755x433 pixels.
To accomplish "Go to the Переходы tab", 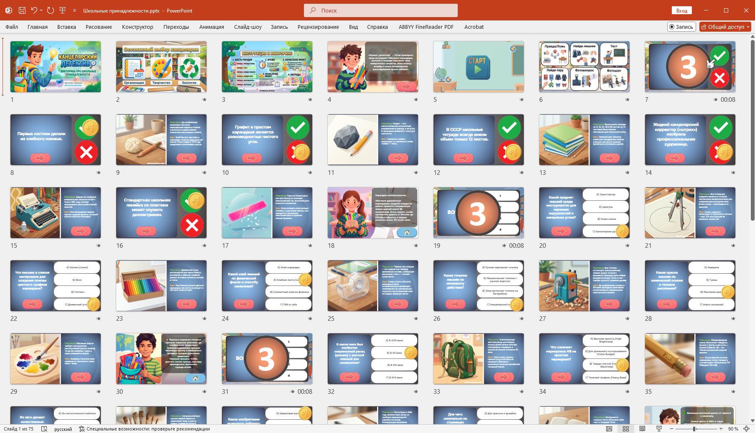I will click(x=176, y=27).
